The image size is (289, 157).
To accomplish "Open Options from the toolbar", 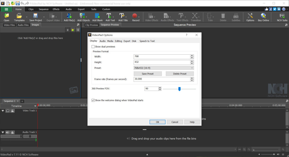I will point(250,17).
